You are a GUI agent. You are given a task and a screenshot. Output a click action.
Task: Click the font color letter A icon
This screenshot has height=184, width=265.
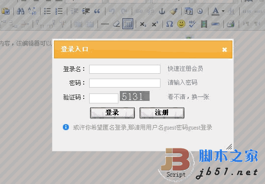[x=215, y=11]
